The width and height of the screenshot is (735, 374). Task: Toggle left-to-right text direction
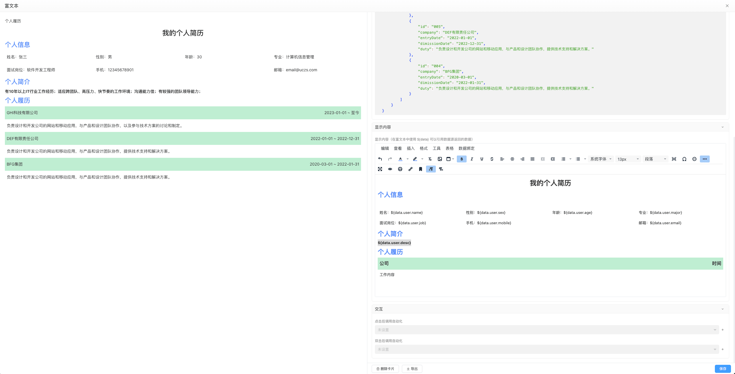[431, 169]
